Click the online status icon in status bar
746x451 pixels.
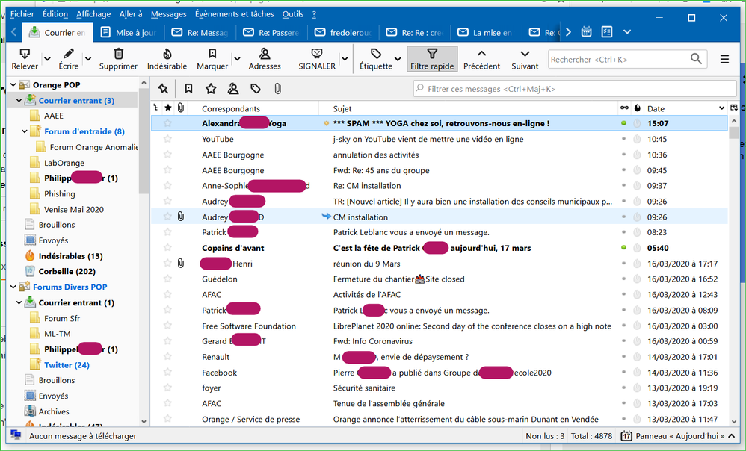click(16, 435)
